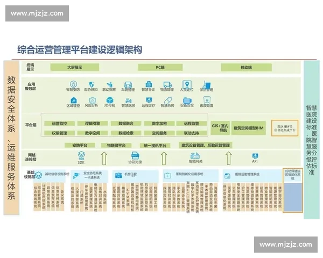323x258 pixels.
Task: Select the 协议对接 icon
Action: 135,155
